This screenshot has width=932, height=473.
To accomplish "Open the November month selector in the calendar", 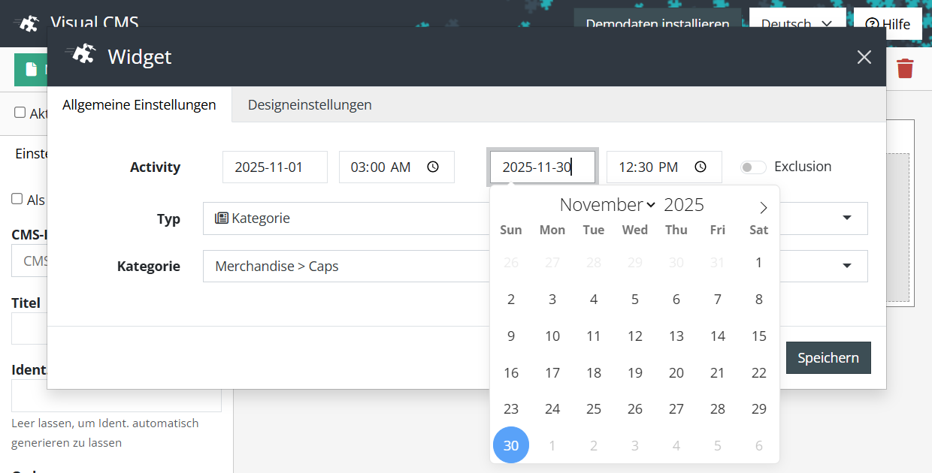I will coord(607,204).
